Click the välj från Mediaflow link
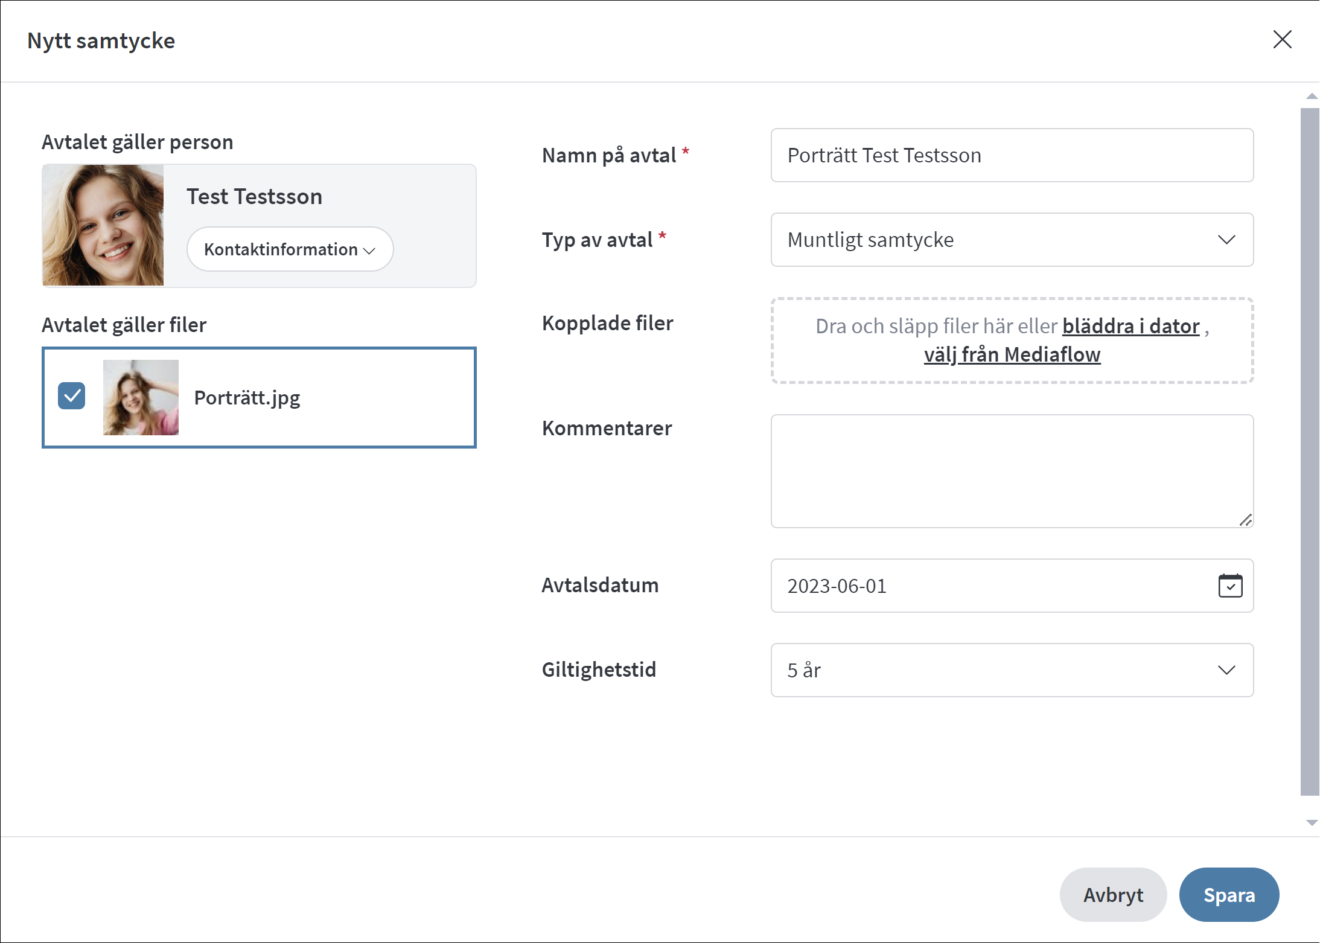1320x943 pixels. [1012, 354]
